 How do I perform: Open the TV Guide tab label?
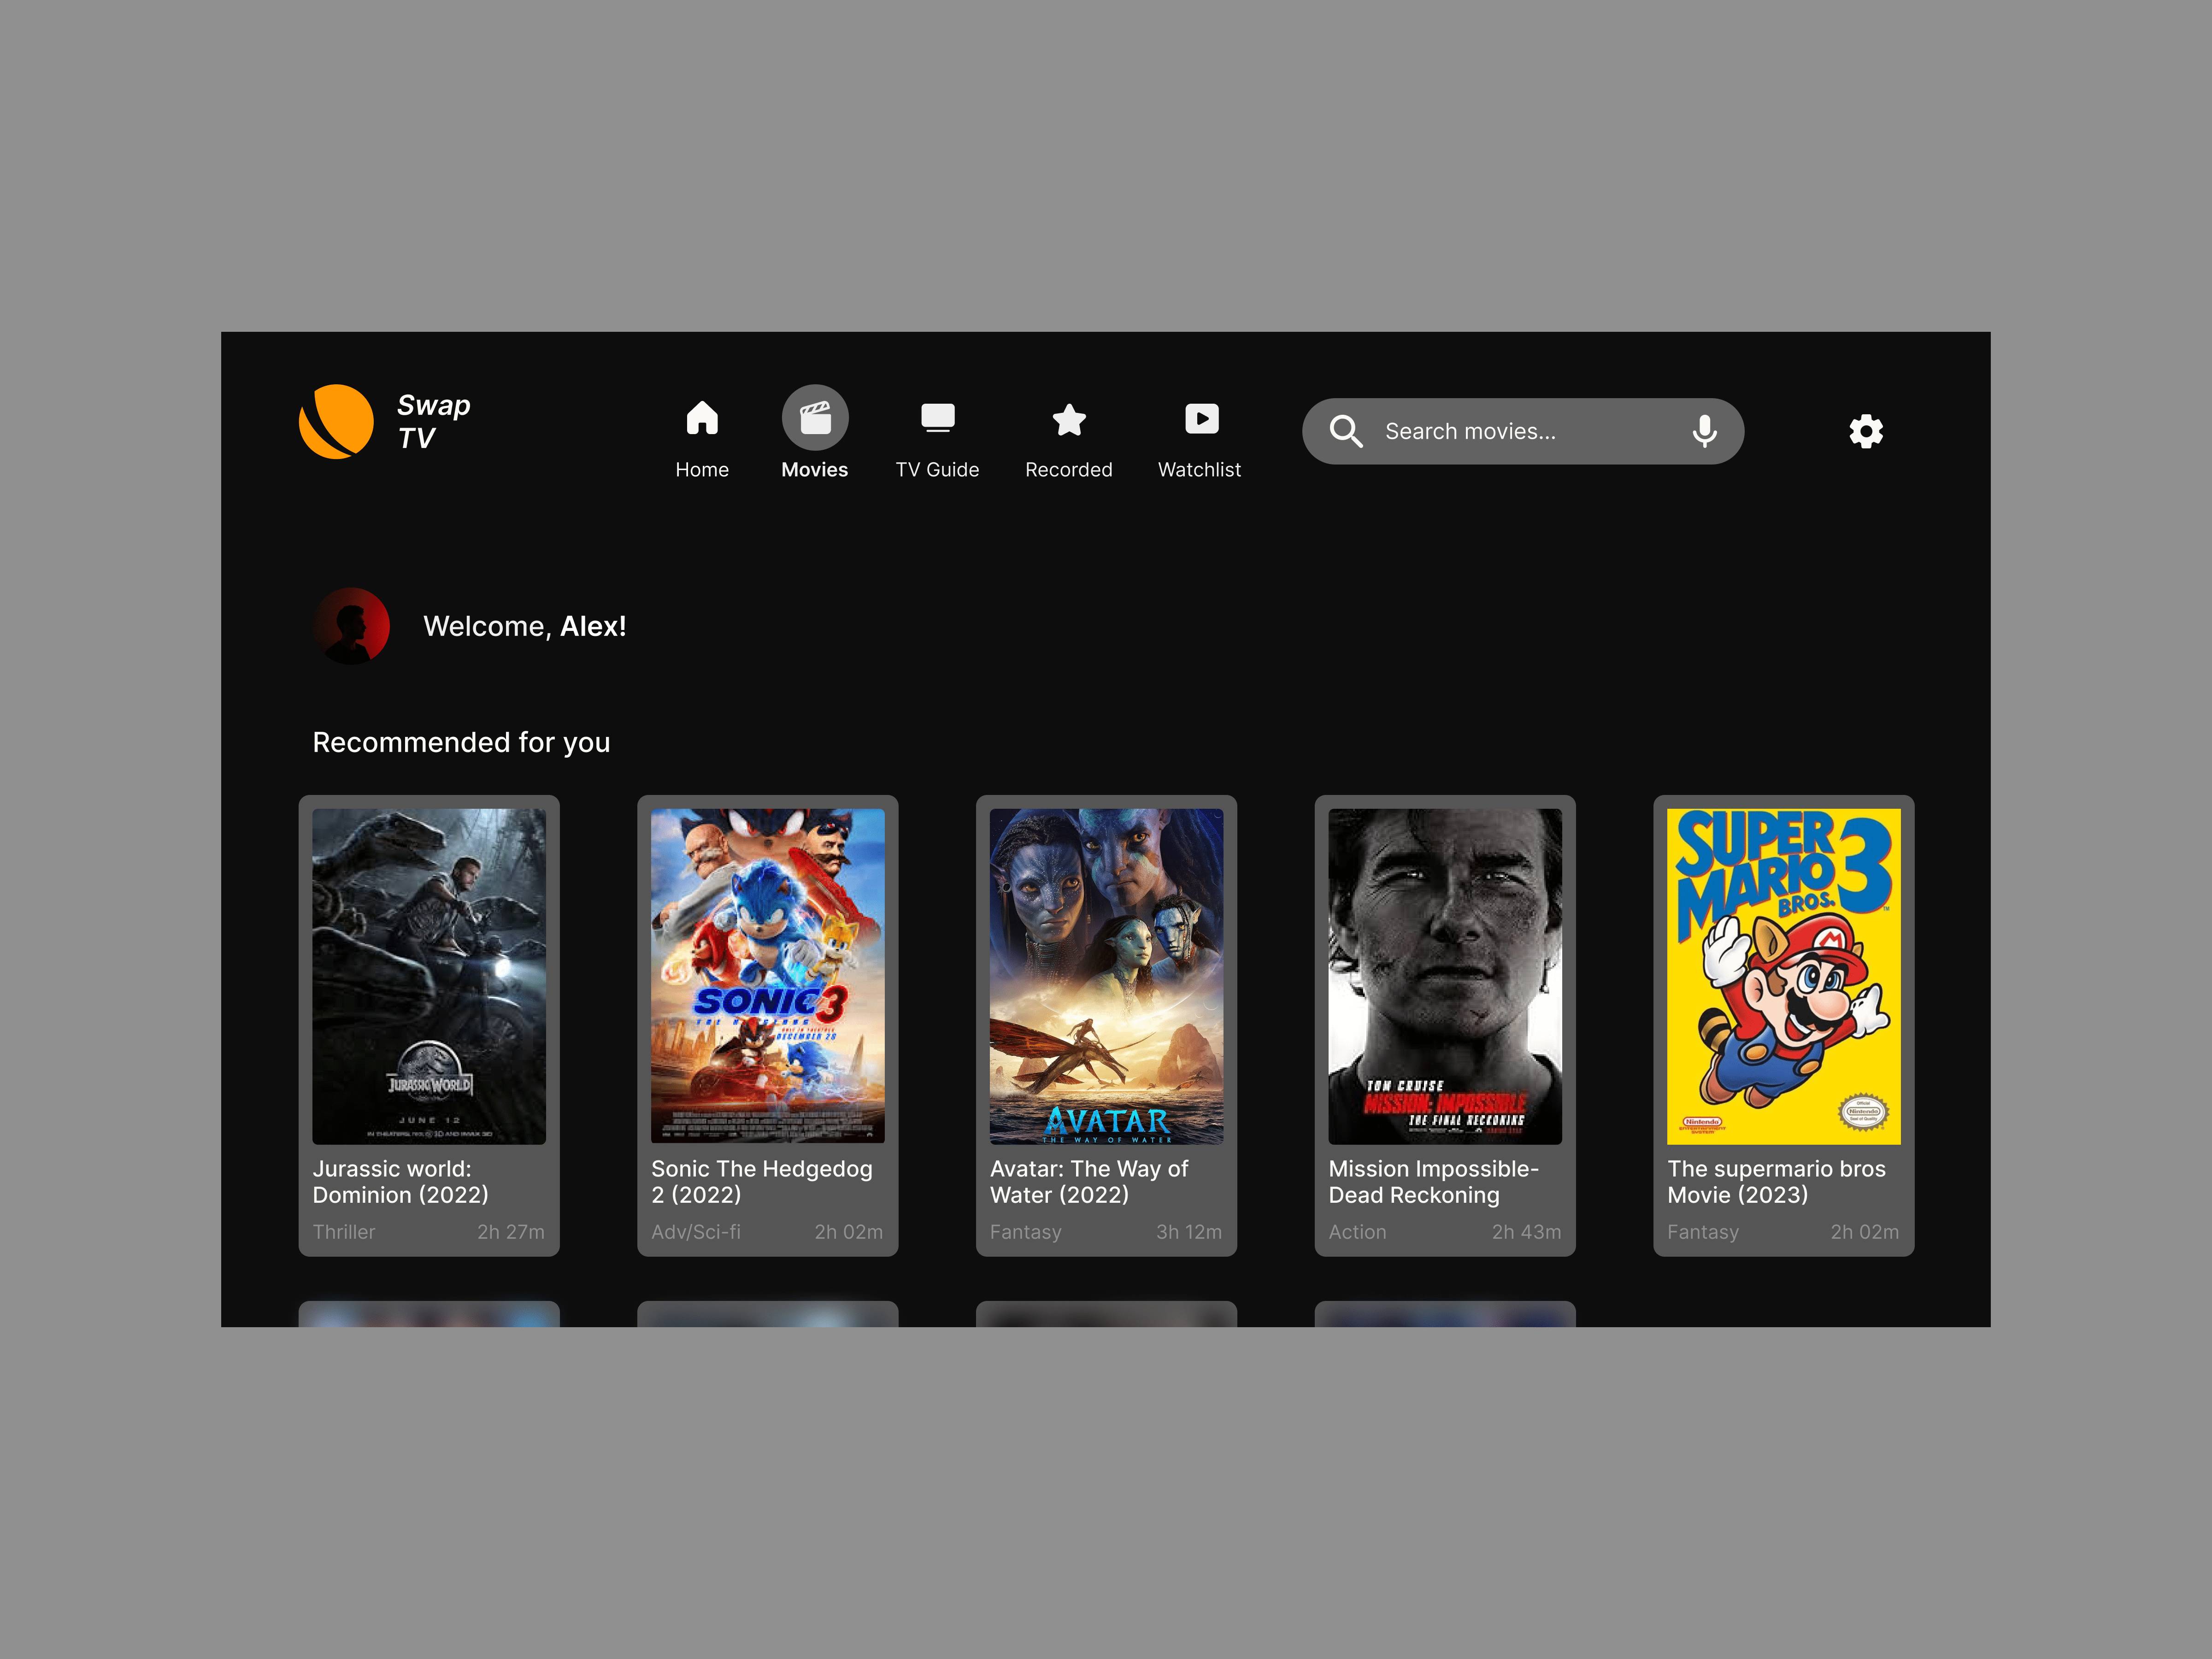[937, 470]
